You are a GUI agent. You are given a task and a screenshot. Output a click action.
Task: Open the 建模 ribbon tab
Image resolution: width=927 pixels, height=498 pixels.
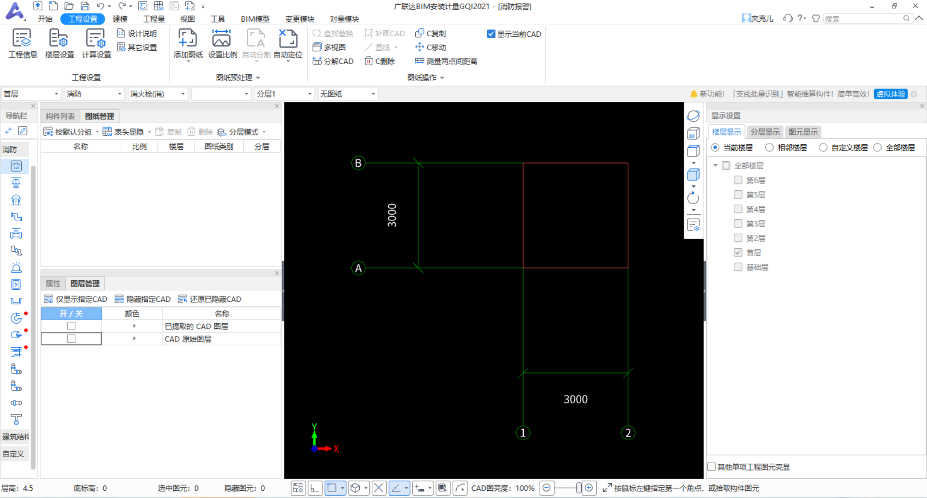point(120,19)
